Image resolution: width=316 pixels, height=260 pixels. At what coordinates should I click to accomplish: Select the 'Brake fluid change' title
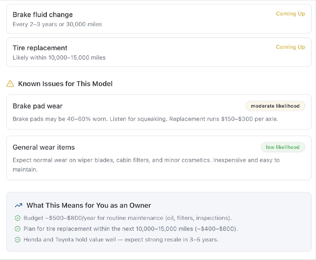point(43,15)
